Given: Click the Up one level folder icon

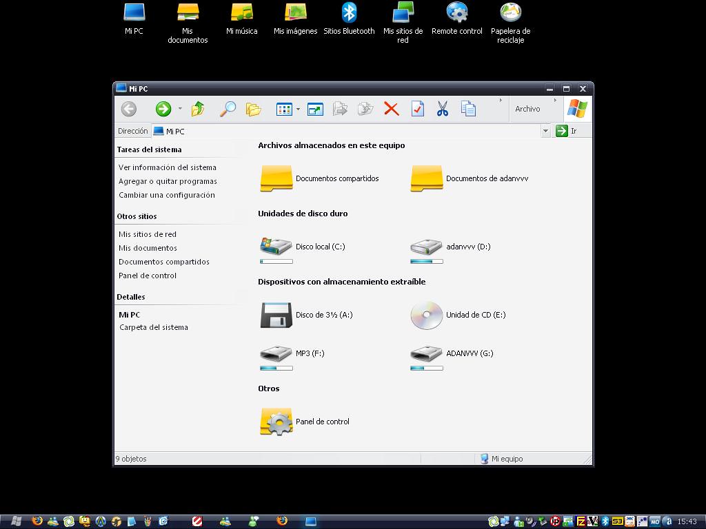Looking at the screenshot, I should point(198,109).
